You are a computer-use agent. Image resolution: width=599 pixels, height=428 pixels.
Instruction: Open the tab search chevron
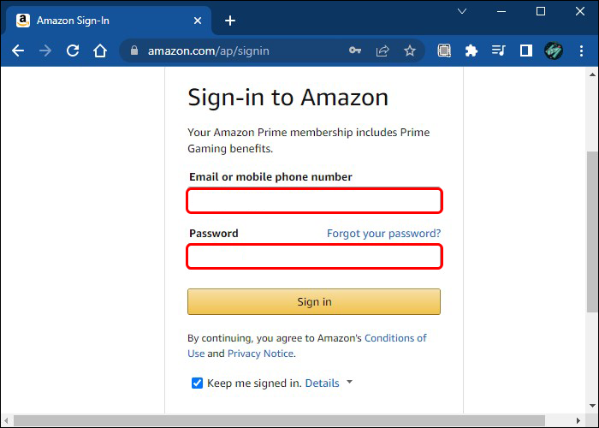[462, 12]
